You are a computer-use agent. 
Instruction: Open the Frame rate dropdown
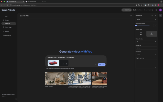point(146,48)
